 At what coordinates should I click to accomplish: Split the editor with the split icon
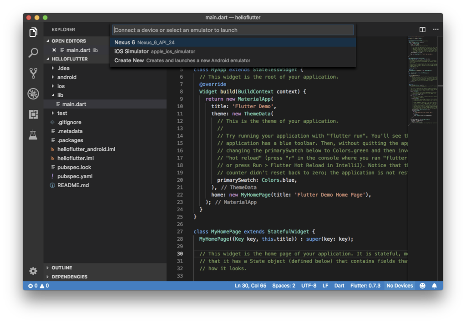[422, 30]
